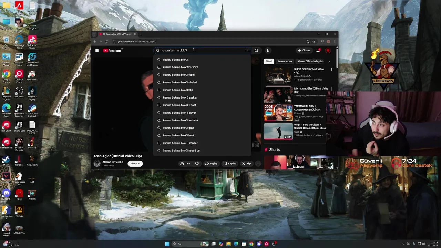
Task: Go back in Chrome
Action: 94,41
